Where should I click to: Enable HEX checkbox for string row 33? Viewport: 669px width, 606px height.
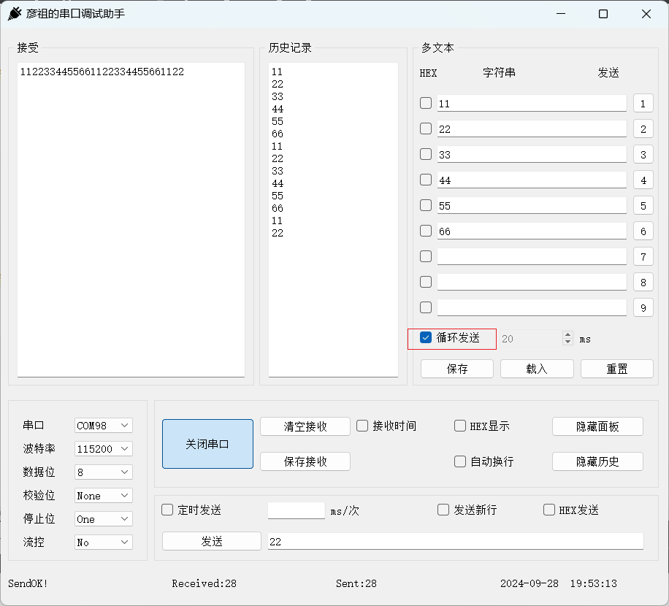426,154
